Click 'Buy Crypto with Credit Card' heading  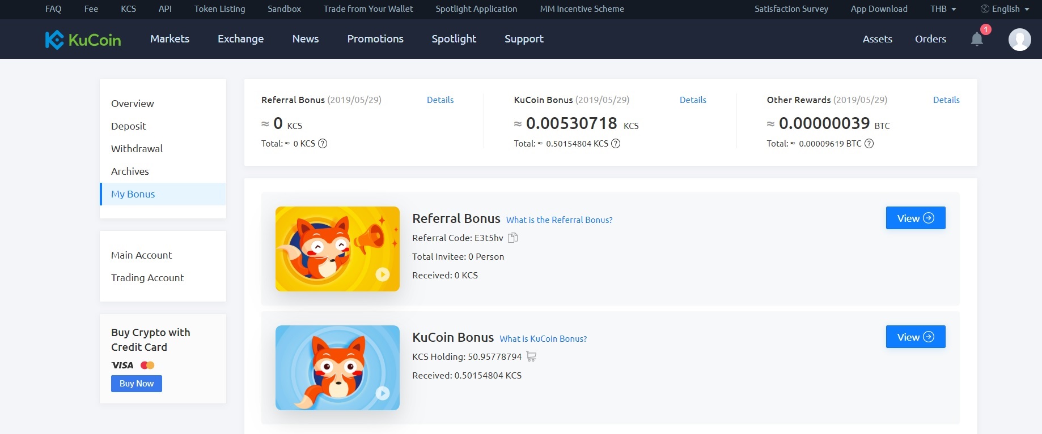click(x=151, y=340)
